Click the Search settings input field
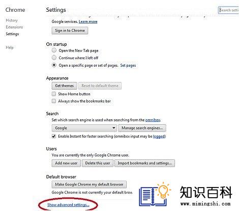The image size is (239, 211). point(228,10)
